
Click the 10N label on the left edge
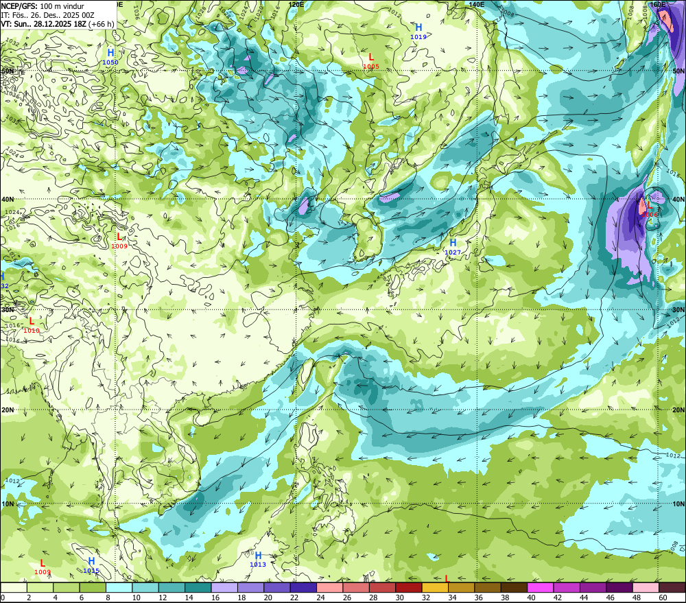pyautogui.click(x=8, y=504)
